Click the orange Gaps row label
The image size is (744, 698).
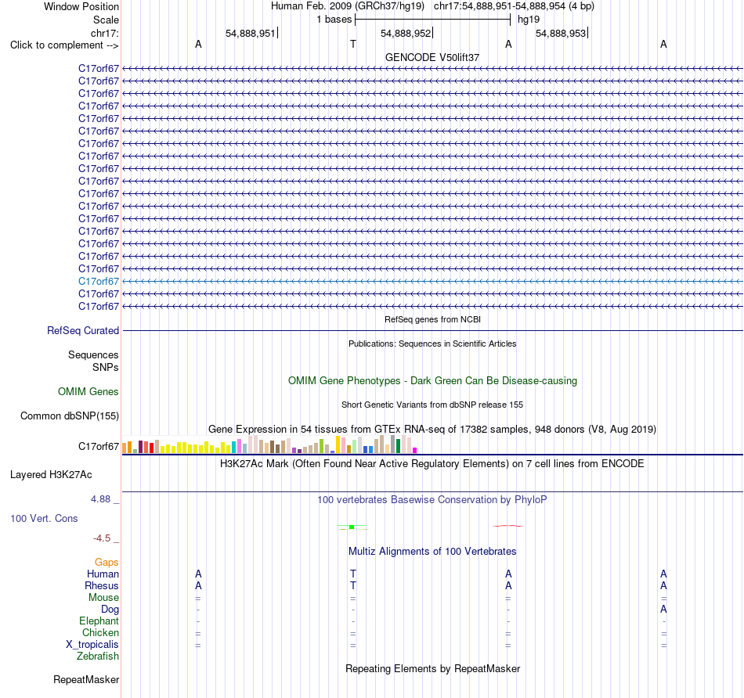tap(107, 563)
